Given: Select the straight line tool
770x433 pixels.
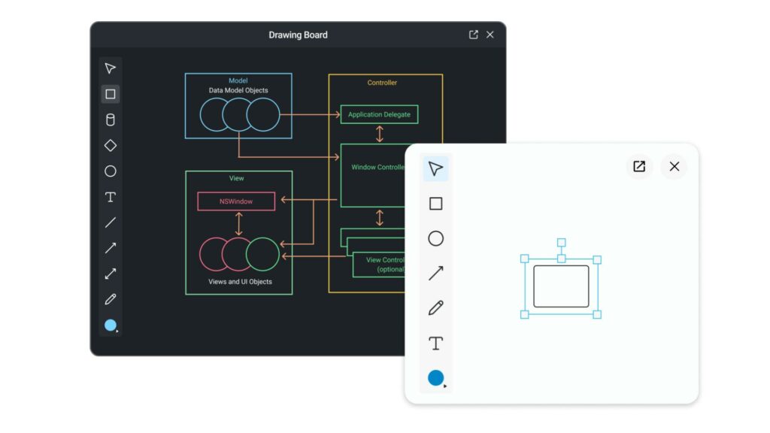Looking at the screenshot, I should 111,223.
